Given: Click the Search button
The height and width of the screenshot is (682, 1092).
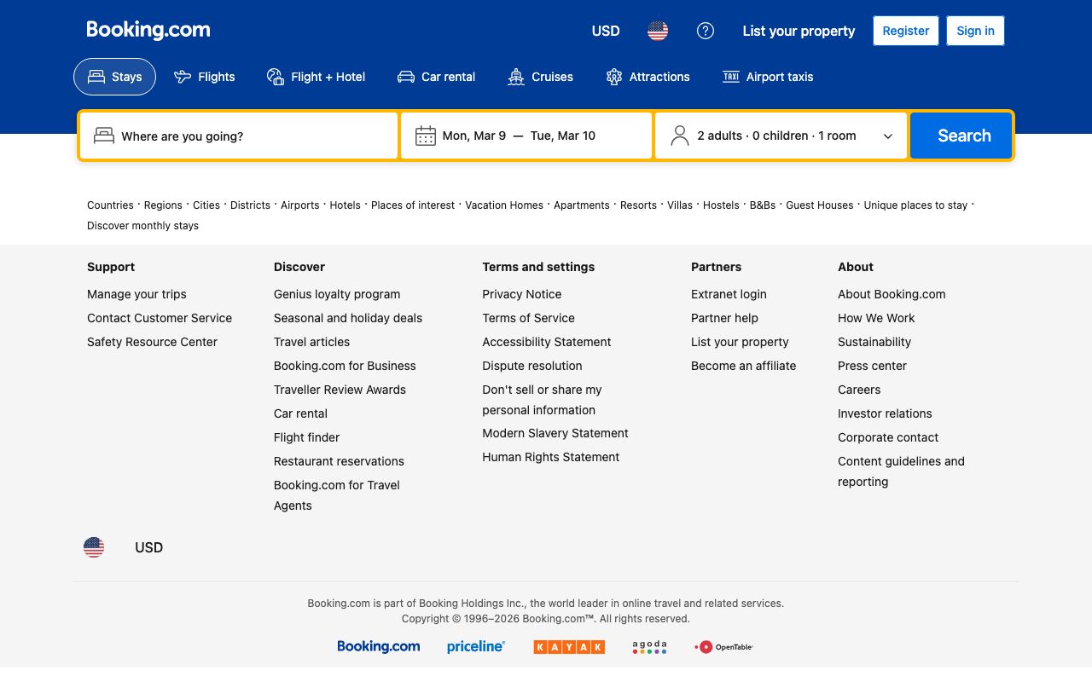Looking at the screenshot, I should coord(961,136).
